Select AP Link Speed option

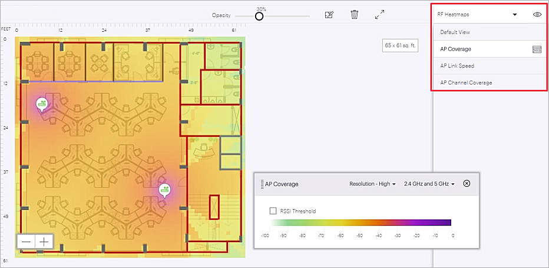(490, 66)
